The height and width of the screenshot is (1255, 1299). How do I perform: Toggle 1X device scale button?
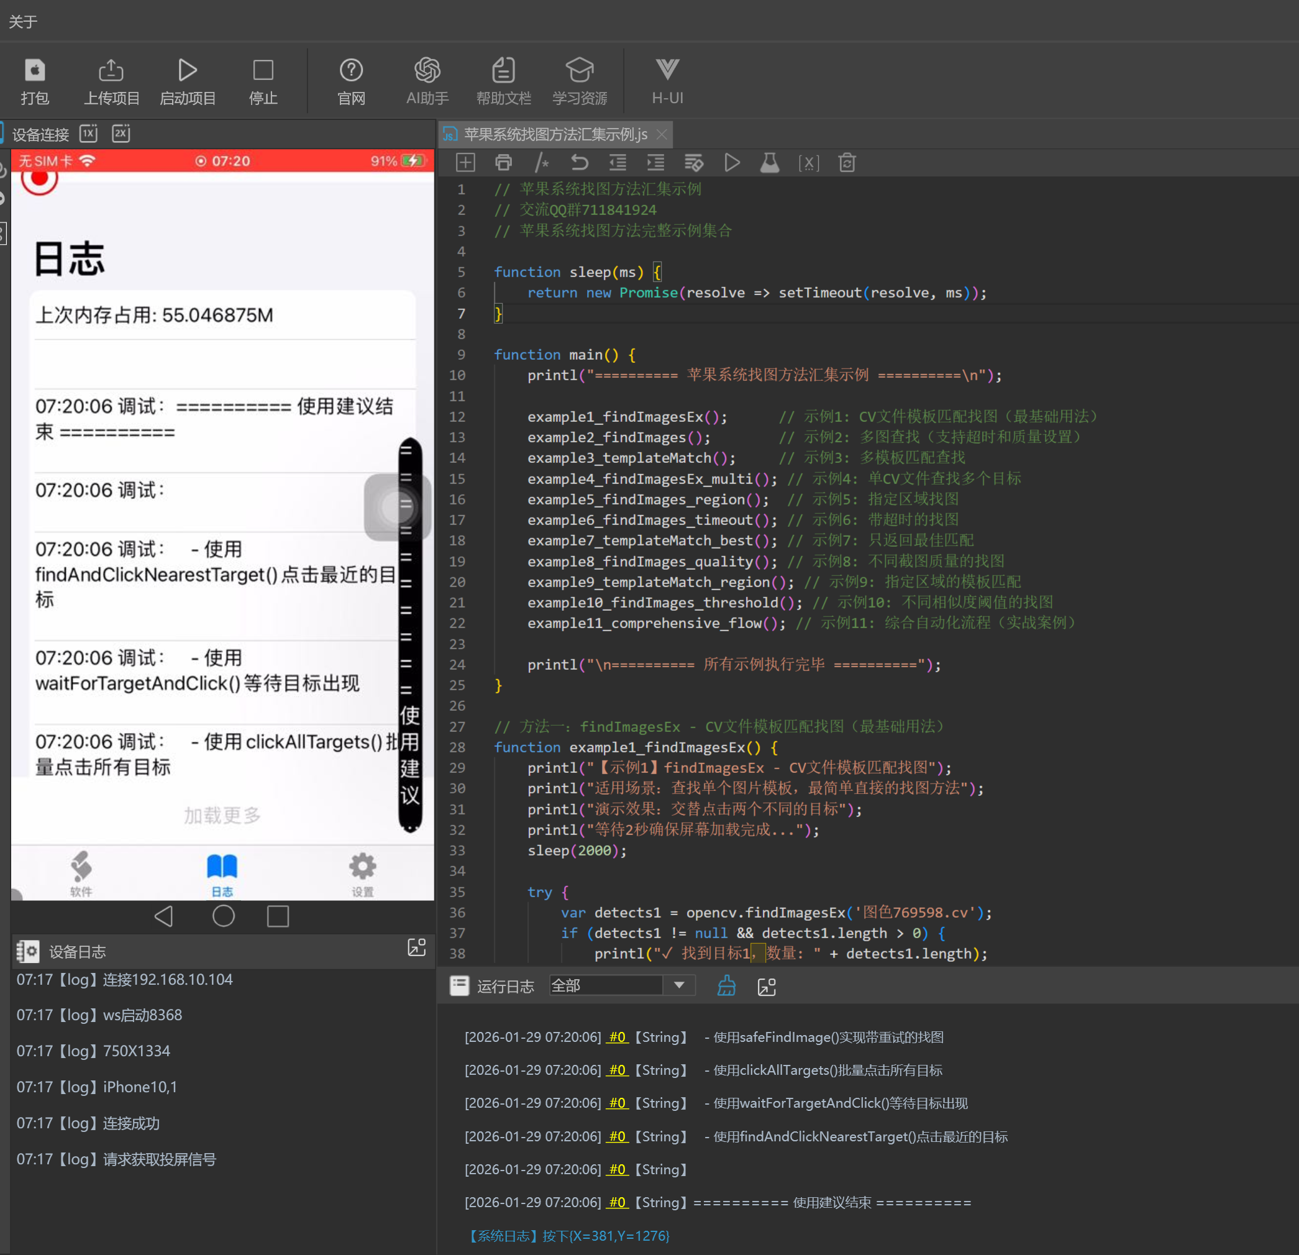(89, 133)
